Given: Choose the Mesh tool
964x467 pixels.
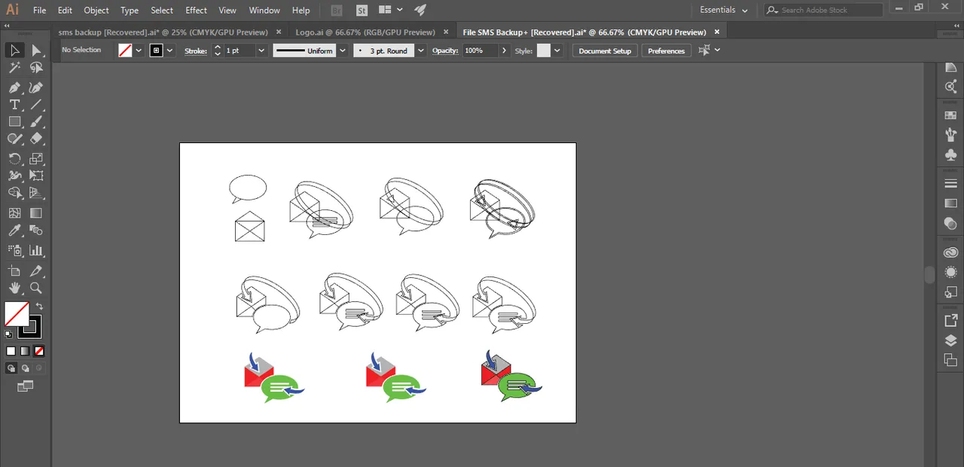Looking at the screenshot, I should pos(14,213).
